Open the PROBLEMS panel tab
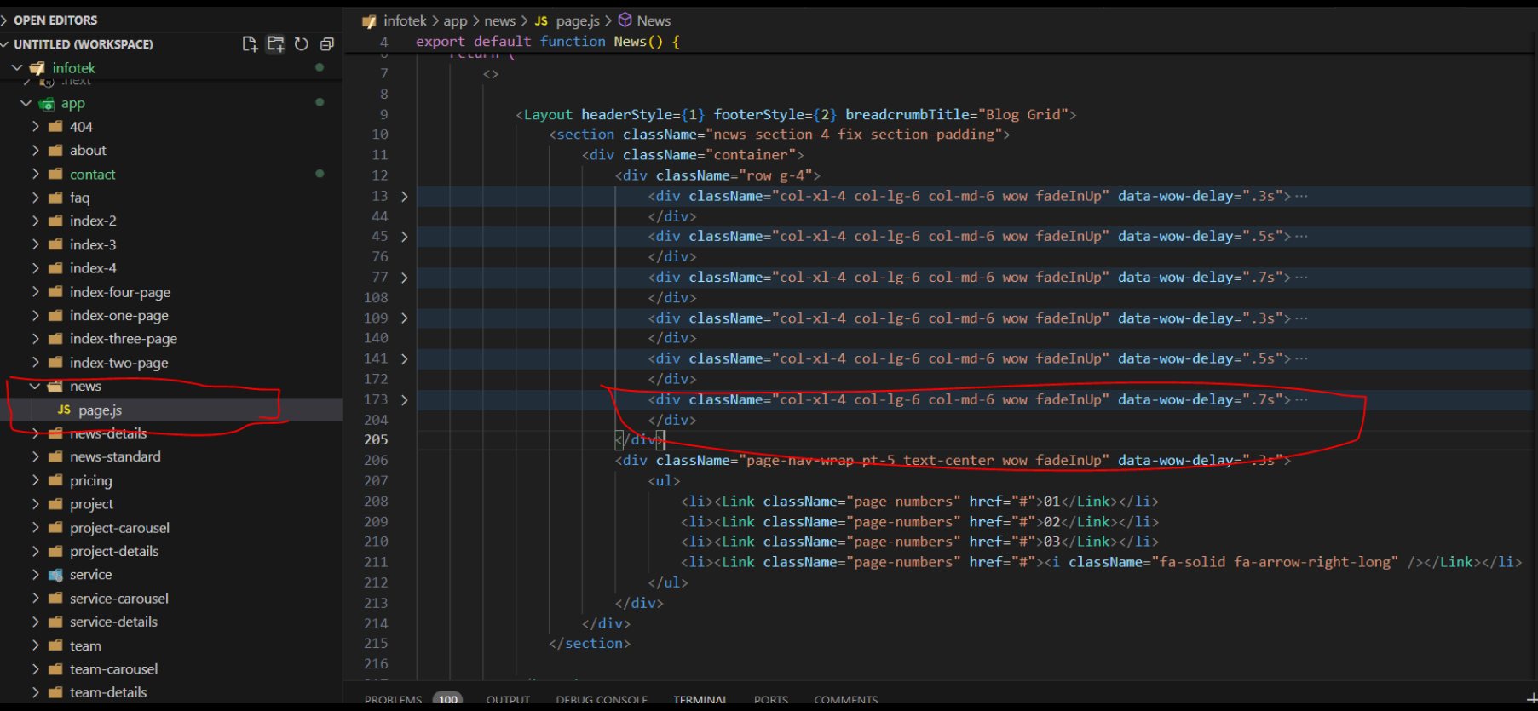This screenshot has width=1538, height=711. tap(393, 700)
